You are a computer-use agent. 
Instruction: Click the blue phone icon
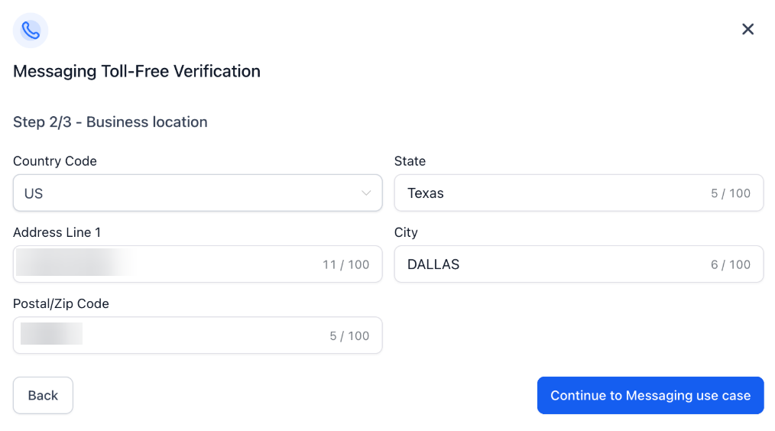pos(31,31)
